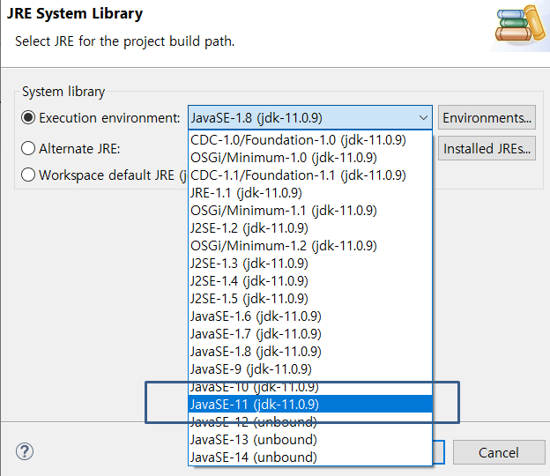Screen dimensions: 550x476
Task: Select JavaSE-14 (unbound) option
Action: [310, 457]
